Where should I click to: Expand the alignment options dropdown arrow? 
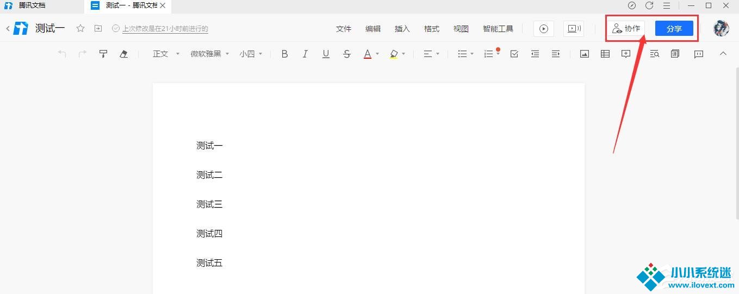pyautogui.click(x=437, y=54)
